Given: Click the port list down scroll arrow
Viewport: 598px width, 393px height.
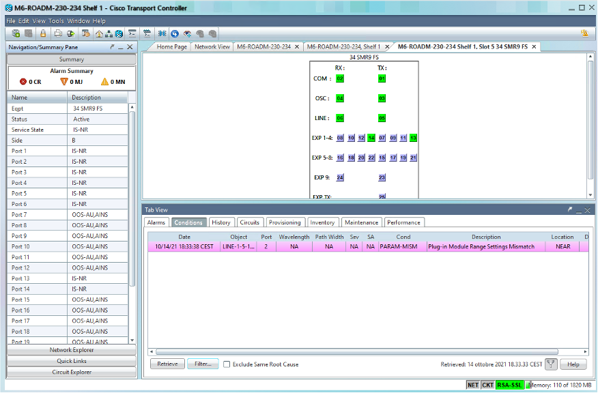Looking at the screenshot, I should pyautogui.click(x=132, y=340).
